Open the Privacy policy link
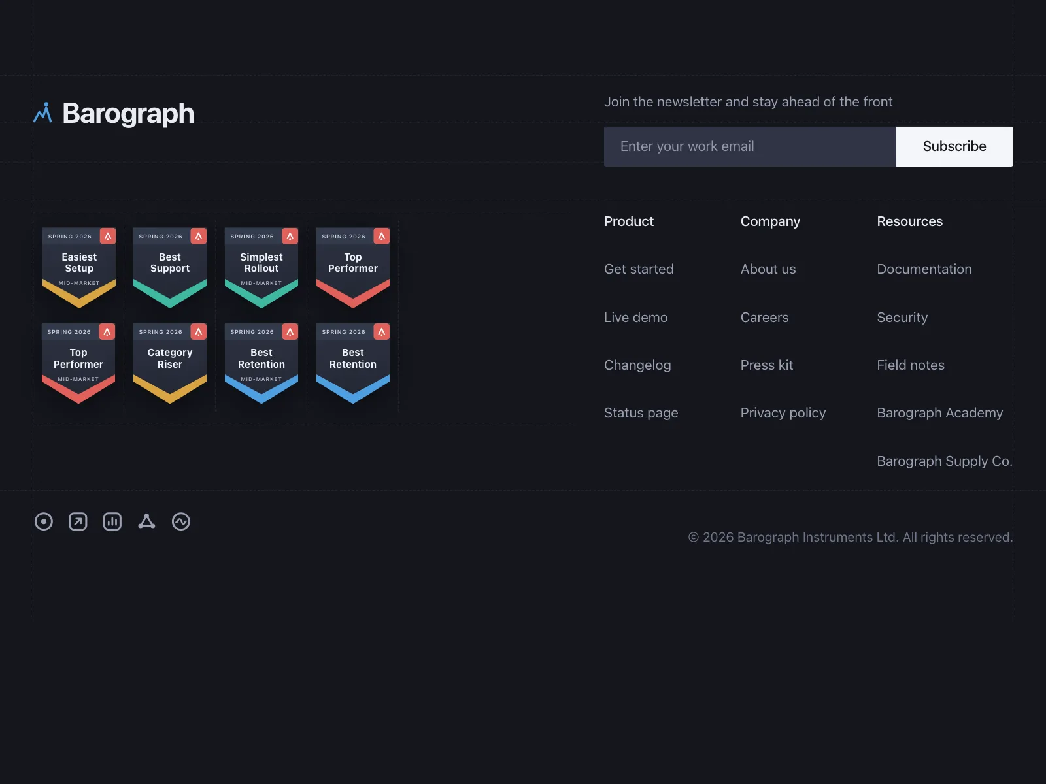 783,413
